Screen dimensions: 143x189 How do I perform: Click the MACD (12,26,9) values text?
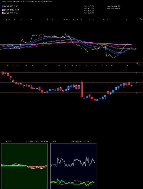click(x=37, y=141)
